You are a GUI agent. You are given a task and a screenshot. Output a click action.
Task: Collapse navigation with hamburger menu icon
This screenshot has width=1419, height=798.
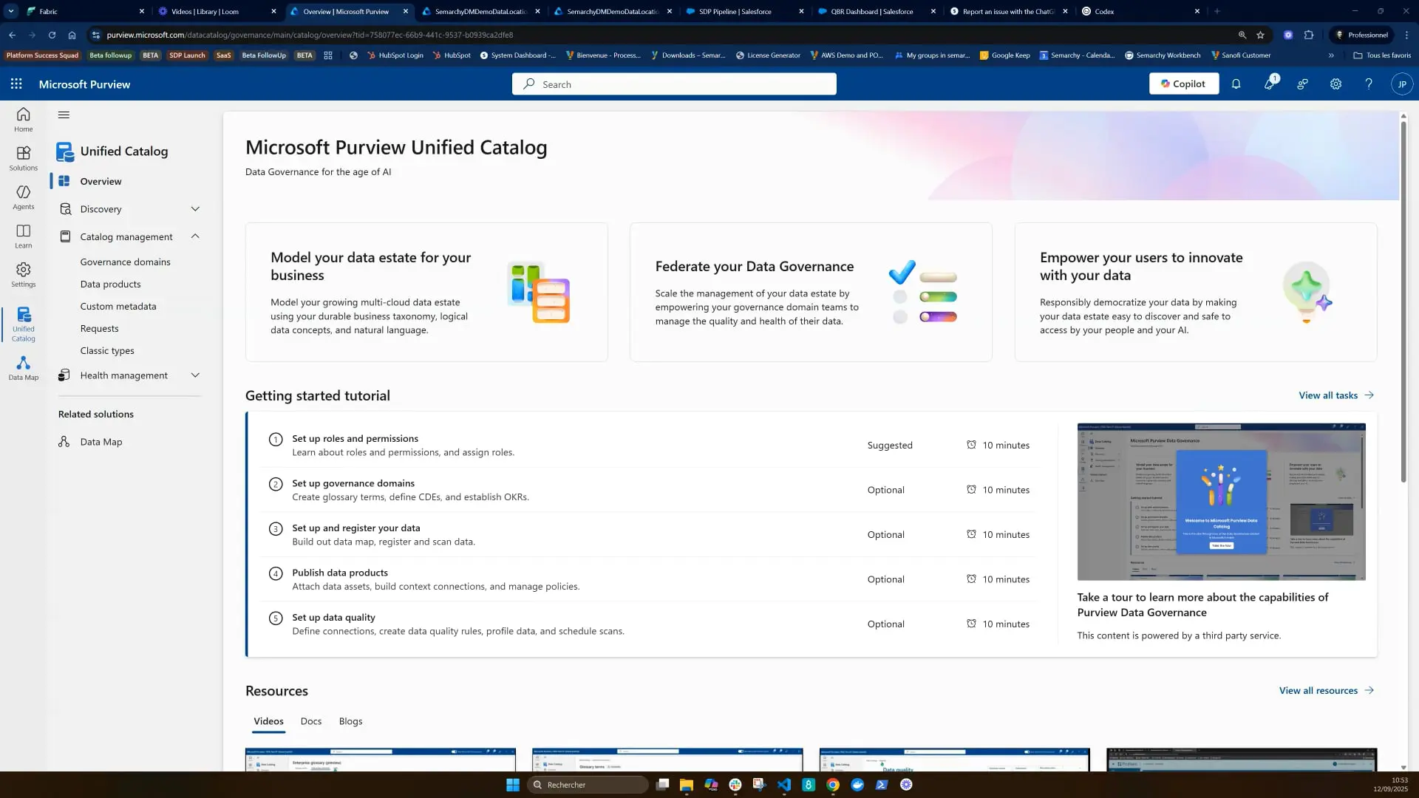(64, 115)
